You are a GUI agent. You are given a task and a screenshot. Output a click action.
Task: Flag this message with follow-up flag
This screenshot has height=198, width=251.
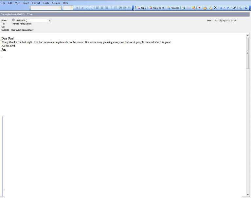(x=199, y=8)
